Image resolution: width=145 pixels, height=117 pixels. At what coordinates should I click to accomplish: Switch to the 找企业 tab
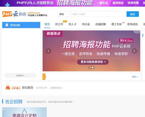pyautogui.click(x=86, y=24)
